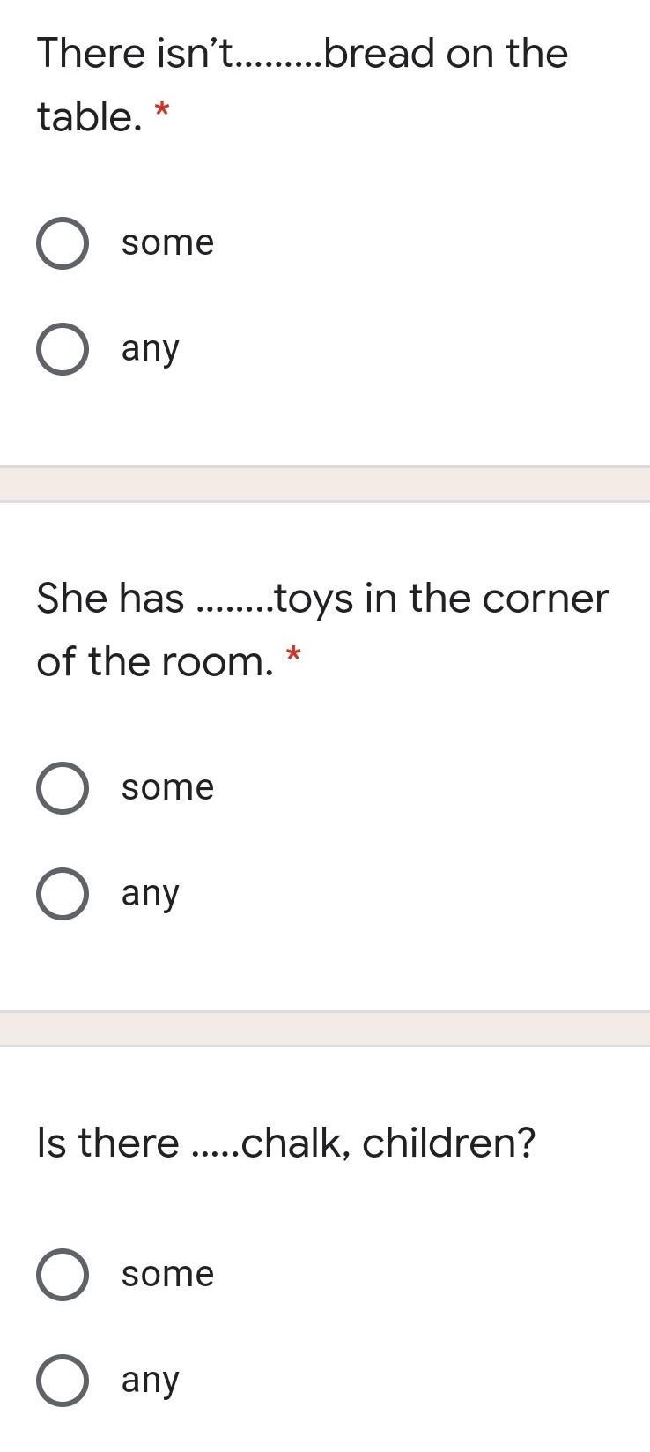Click the red asterisk after 'table.'

pyautogui.click(x=162, y=109)
